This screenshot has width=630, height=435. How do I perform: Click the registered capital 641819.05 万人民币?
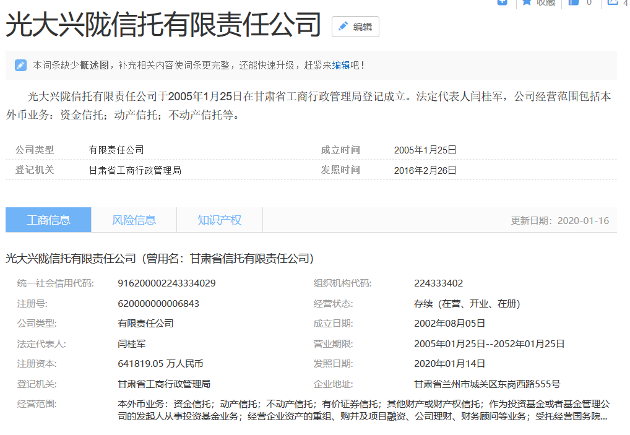click(160, 363)
